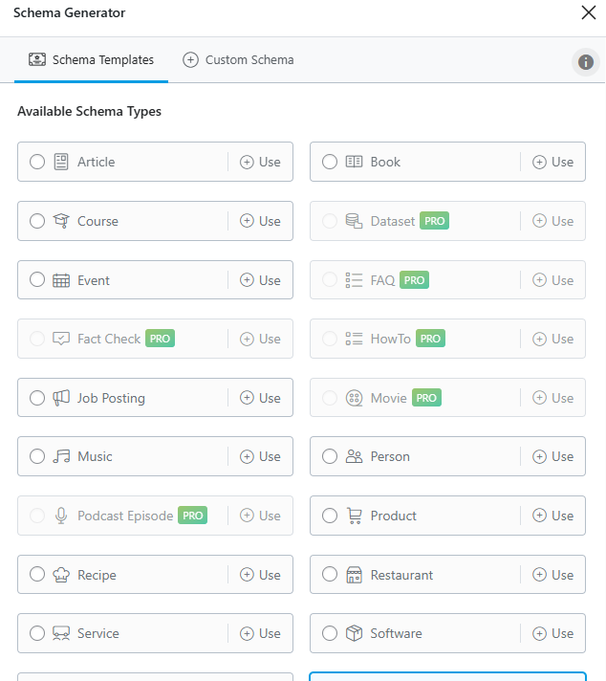Switch to the Schema Templates tab

pos(91,60)
